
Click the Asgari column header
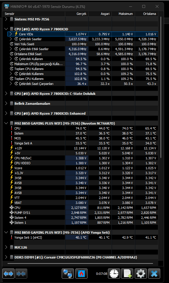click(100, 14)
